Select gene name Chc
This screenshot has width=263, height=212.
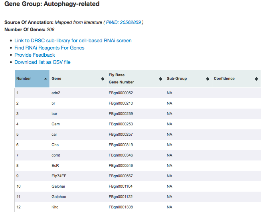[55, 145]
